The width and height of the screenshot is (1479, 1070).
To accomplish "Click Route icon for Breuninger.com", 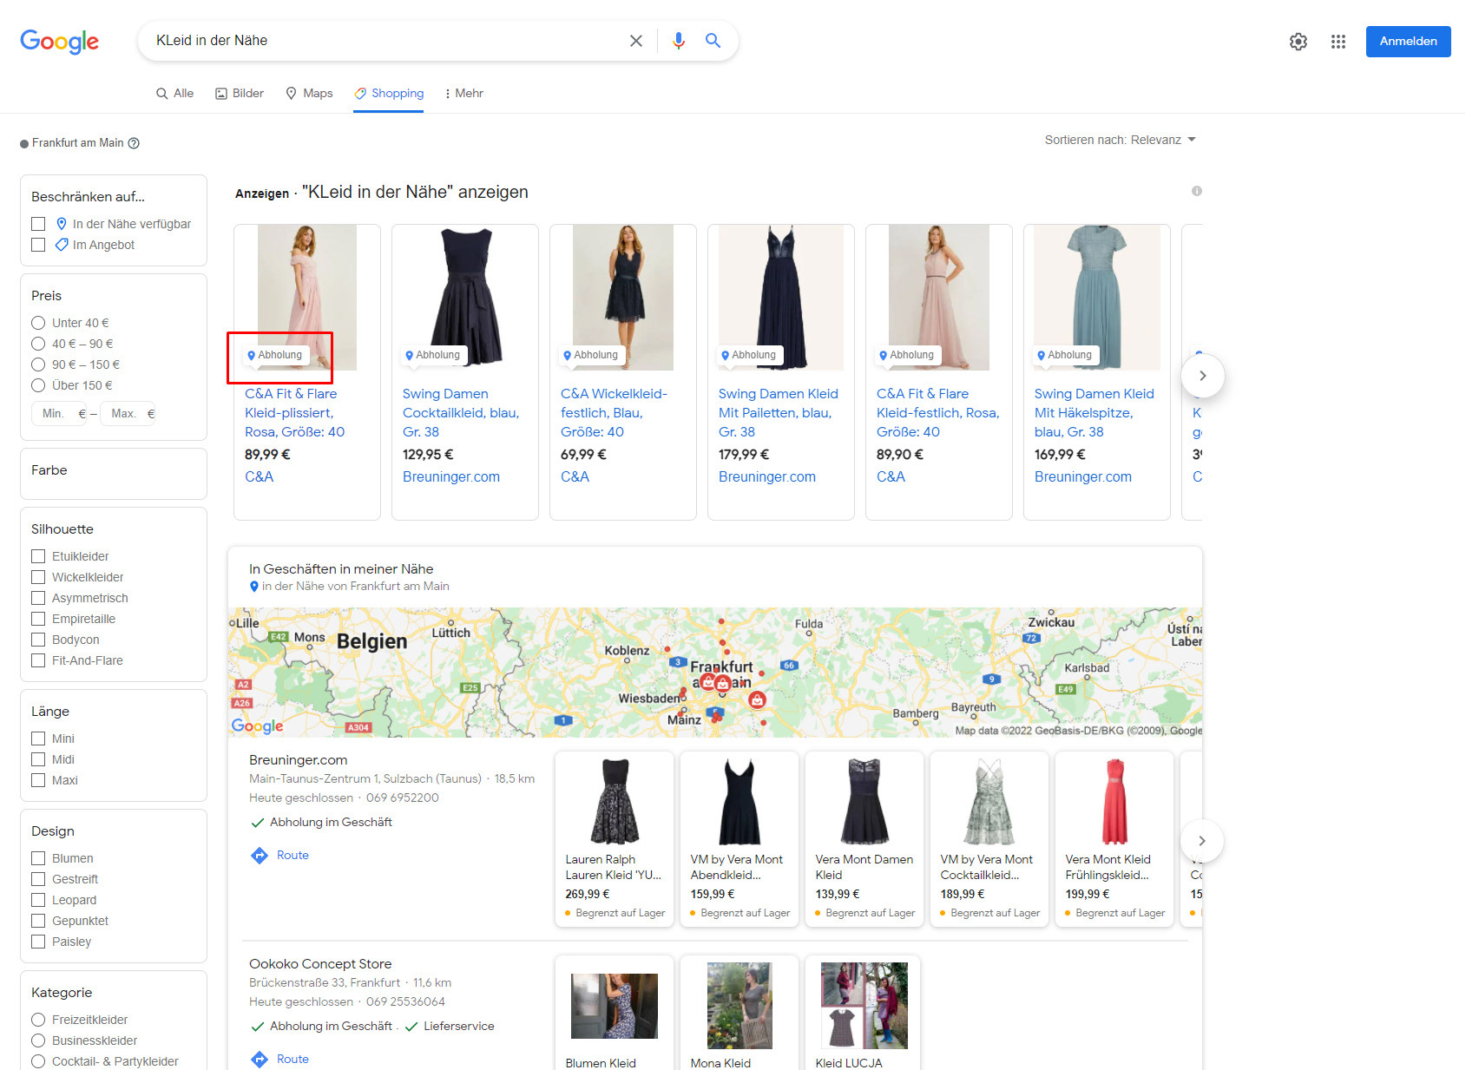I will point(259,856).
